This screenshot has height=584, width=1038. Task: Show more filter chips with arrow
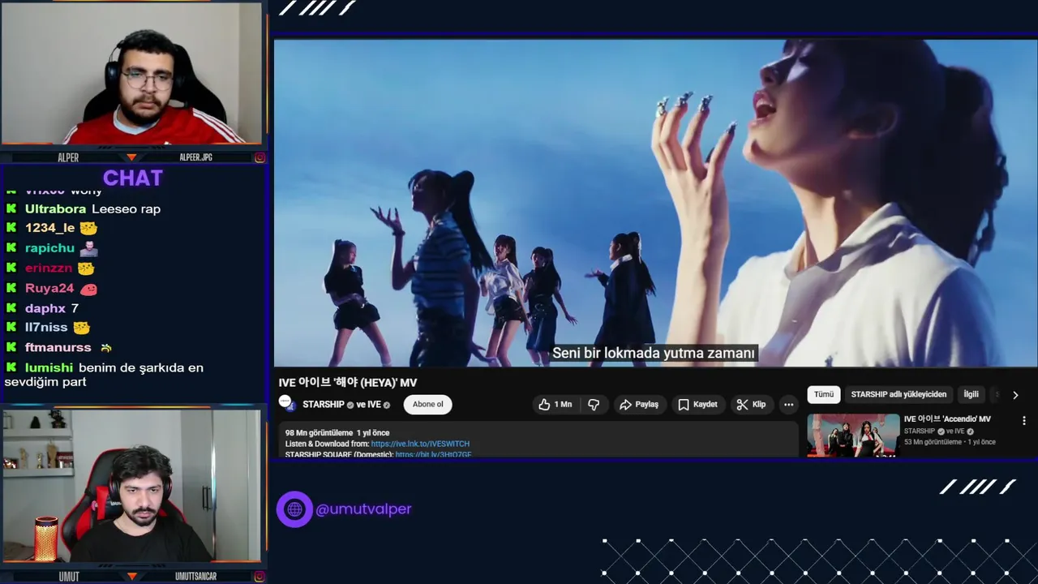click(x=1015, y=395)
